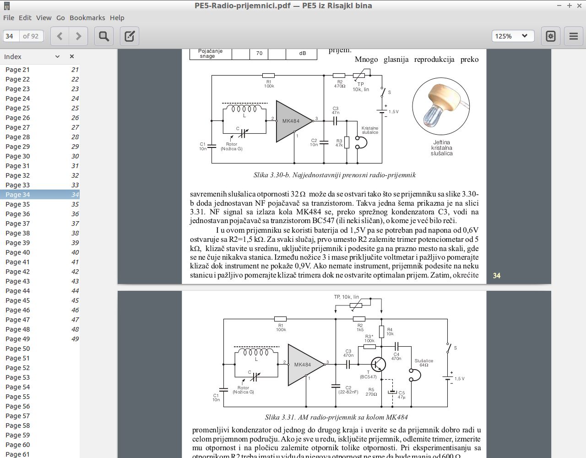Navigate to Page 56 index entry

click(x=40, y=406)
